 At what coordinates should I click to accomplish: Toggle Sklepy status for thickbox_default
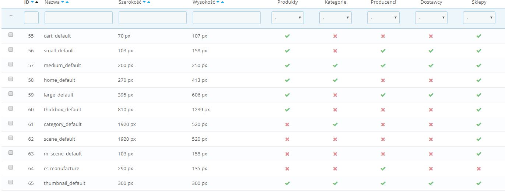tap(479, 110)
